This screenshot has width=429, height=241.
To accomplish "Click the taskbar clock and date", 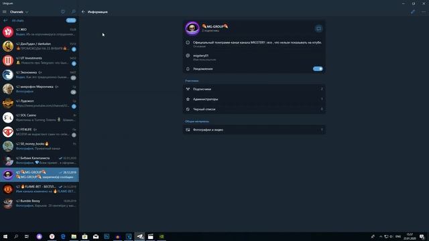I will [x=410, y=236].
